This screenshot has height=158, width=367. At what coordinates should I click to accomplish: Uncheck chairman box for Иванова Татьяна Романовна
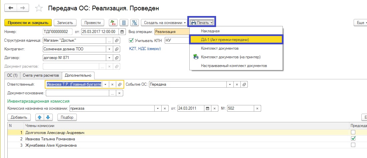353,139
